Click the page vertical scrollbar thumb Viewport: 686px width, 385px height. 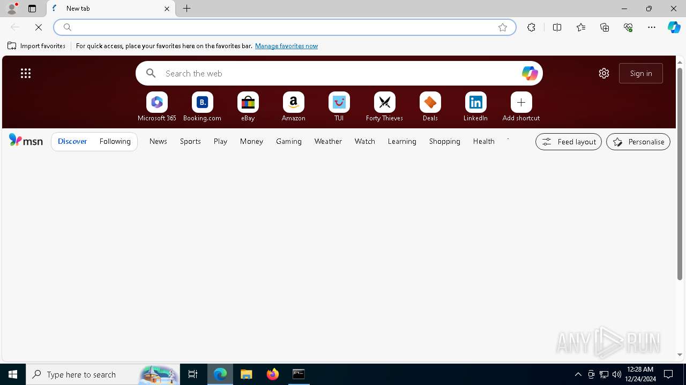(x=680, y=174)
